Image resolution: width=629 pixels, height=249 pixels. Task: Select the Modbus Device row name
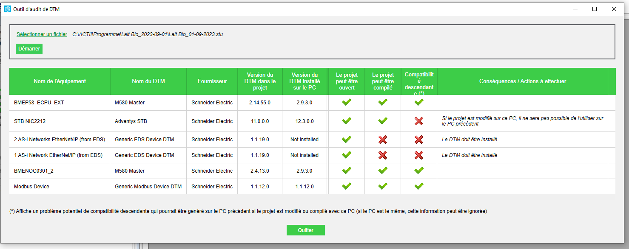[31, 187]
